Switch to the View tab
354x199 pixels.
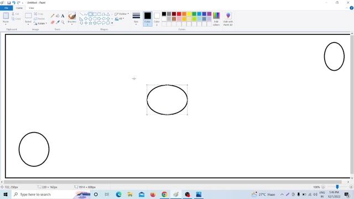[32, 8]
